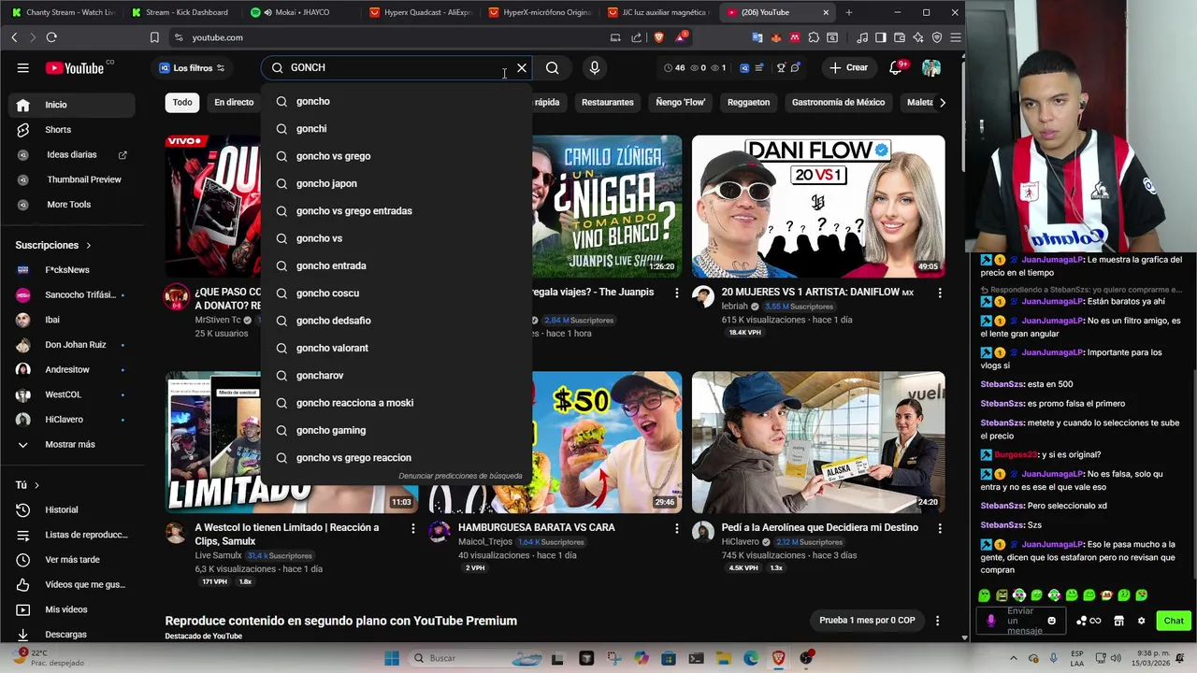The height and width of the screenshot is (673, 1197).
Task: Open the Windows Start menu
Action: [392, 658]
